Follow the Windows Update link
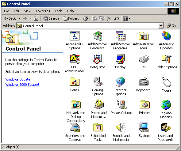The width and height of the screenshot is (181, 151). [x=18, y=79]
